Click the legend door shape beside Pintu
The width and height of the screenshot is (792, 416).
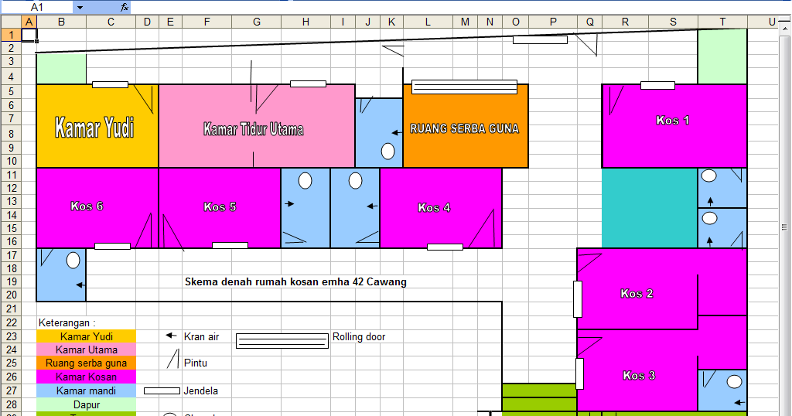pyautogui.click(x=172, y=359)
